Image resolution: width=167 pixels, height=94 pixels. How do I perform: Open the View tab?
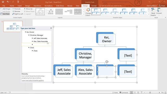pyautogui.click(x=77, y=6)
